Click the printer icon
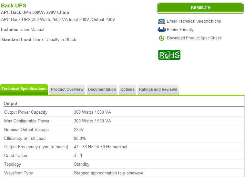The width and height of the screenshot is (245, 177). (161, 29)
